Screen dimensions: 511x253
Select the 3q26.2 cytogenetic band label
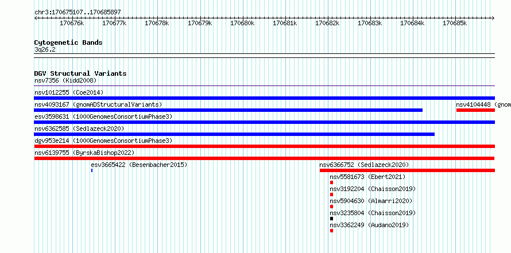(x=45, y=49)
